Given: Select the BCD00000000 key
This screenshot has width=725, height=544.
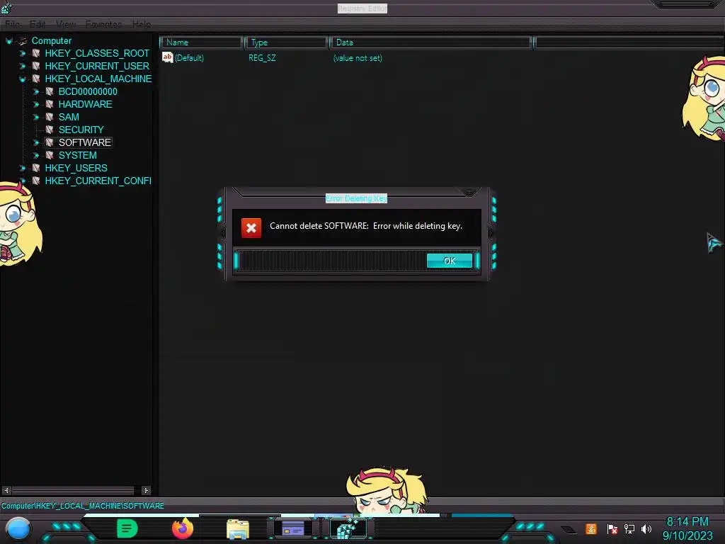Looking at the screenshot, I should tap(88, 91).
